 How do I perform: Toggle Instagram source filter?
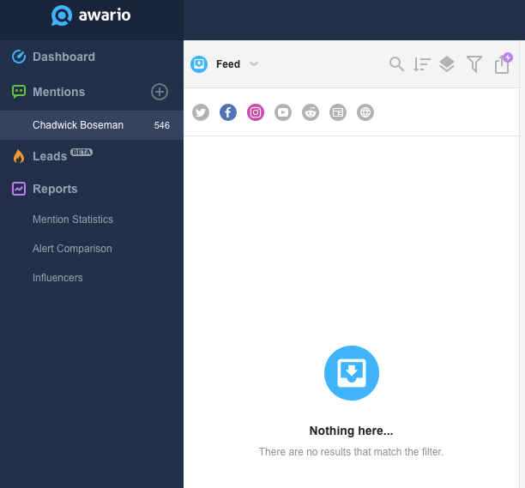[x=256, y=112]
